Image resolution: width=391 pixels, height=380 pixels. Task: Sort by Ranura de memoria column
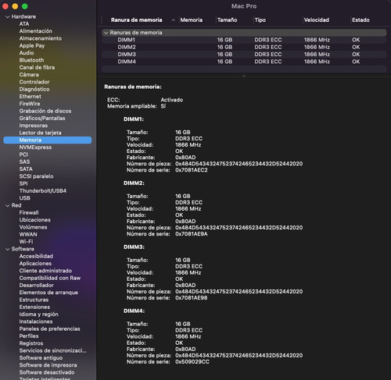click(x=136, y=20)
